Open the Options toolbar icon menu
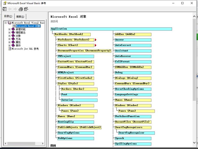The width and height of the screenshot is (198, 149). click(x=26, y=9)
